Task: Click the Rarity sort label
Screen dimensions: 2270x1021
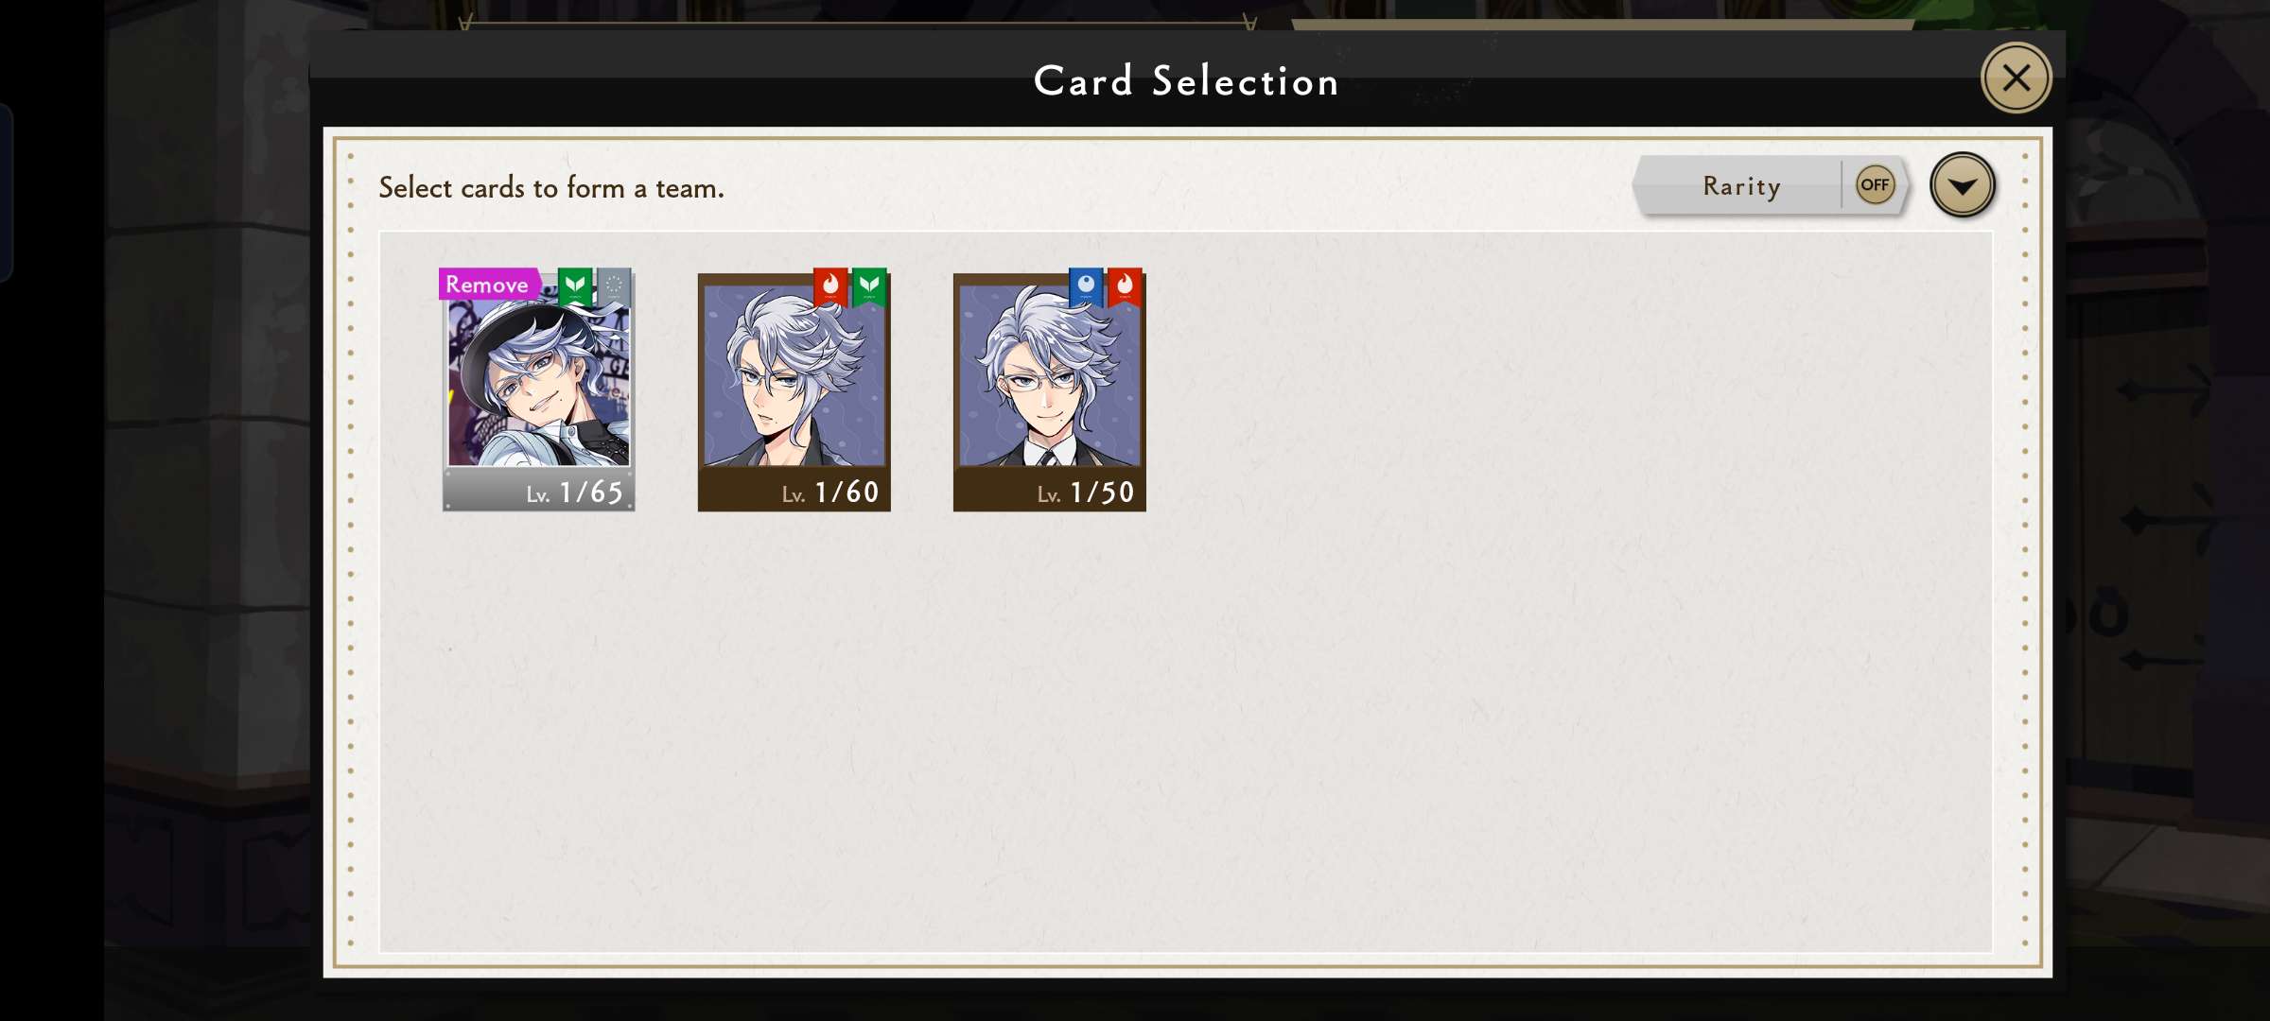Action: [1741, 186]
